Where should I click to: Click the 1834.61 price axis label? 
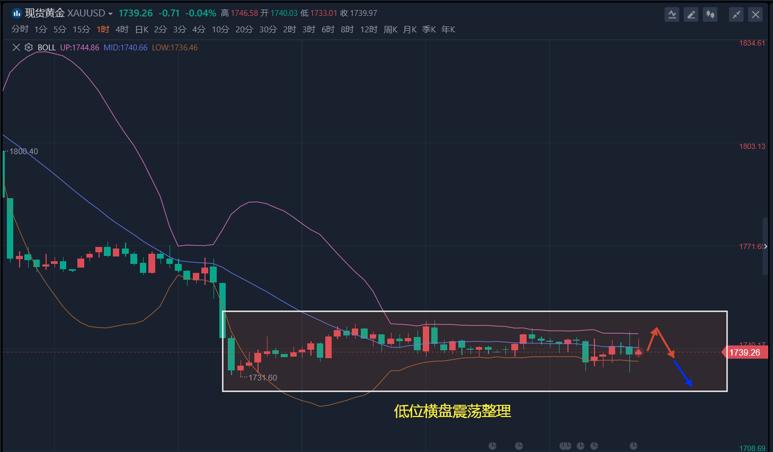click(752, 43)
